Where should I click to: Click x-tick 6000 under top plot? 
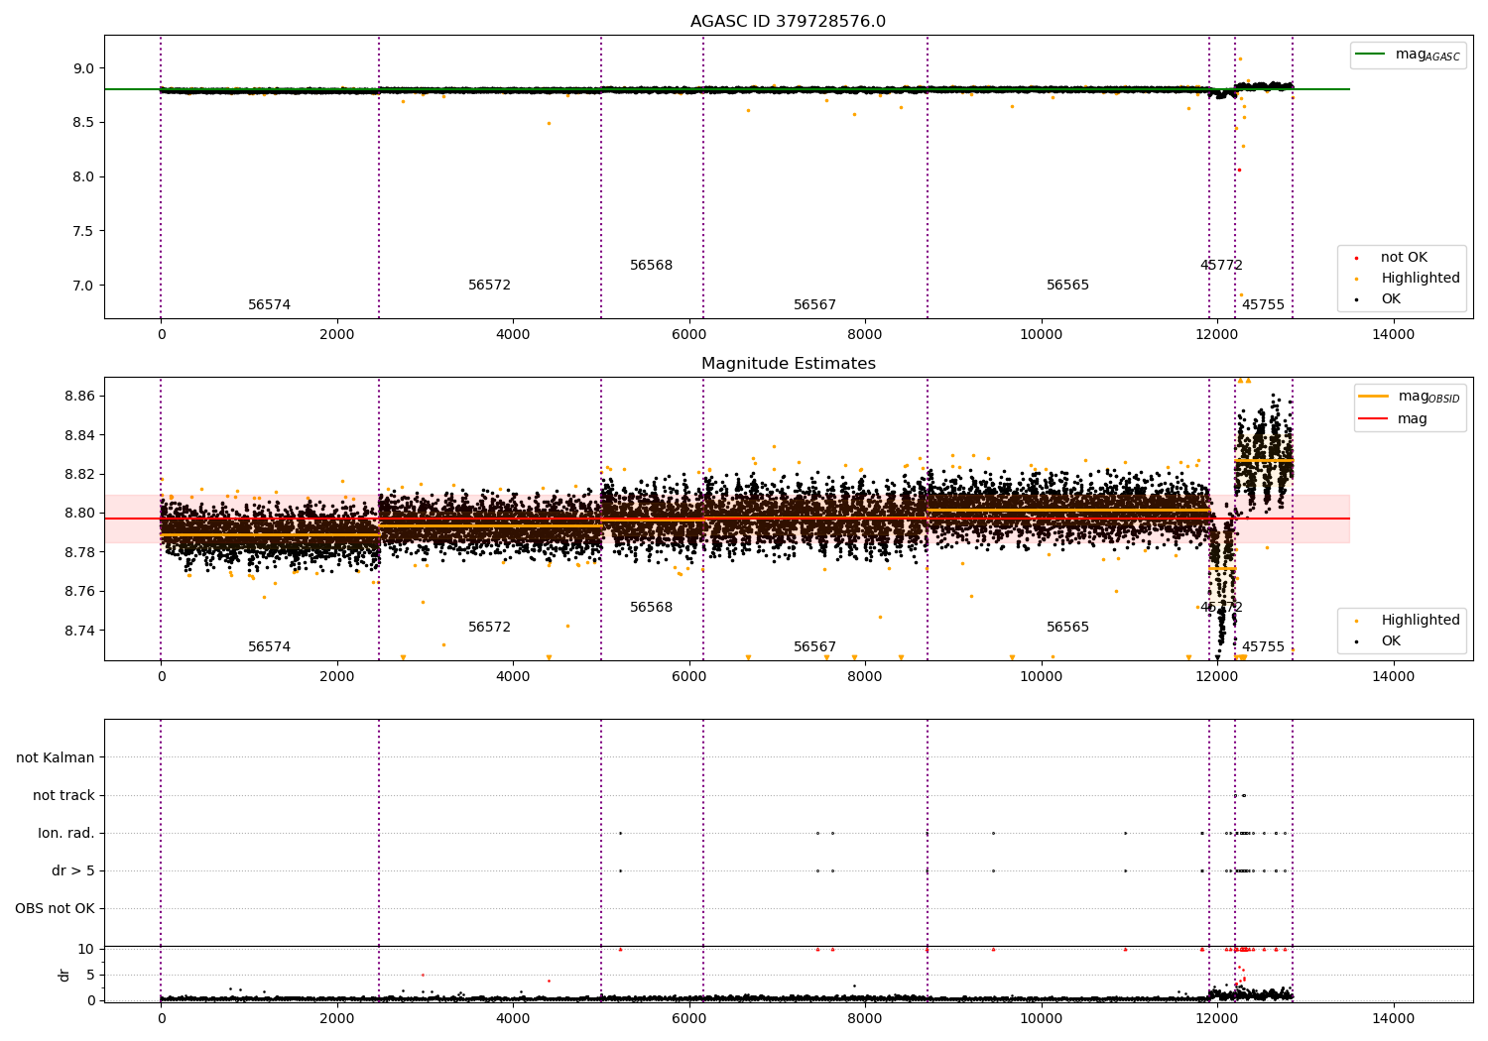pos(688,334)
